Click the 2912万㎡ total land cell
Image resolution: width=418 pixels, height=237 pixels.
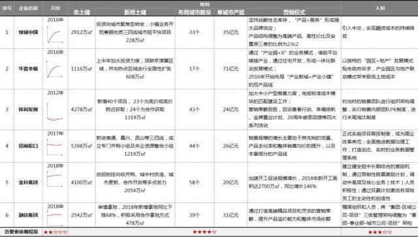tap(82, 33)
